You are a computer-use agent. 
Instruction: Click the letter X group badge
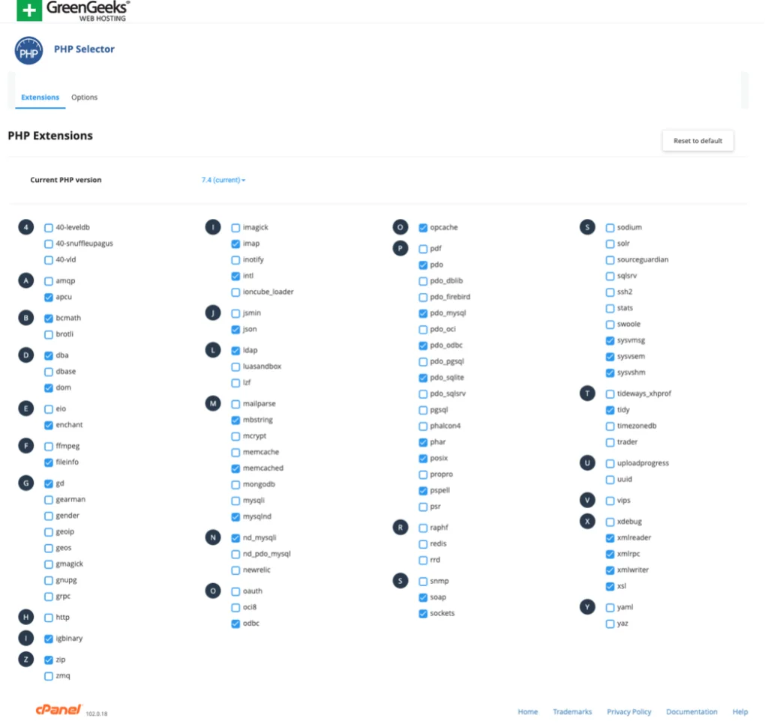(x=587, y=522)
